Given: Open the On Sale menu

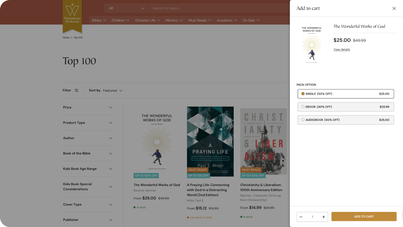Looking at the screenshot, I should [251, 20].
